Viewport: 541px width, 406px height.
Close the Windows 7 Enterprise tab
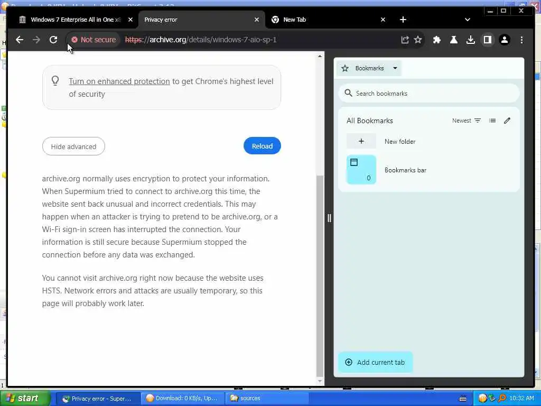tap(130, 20)
